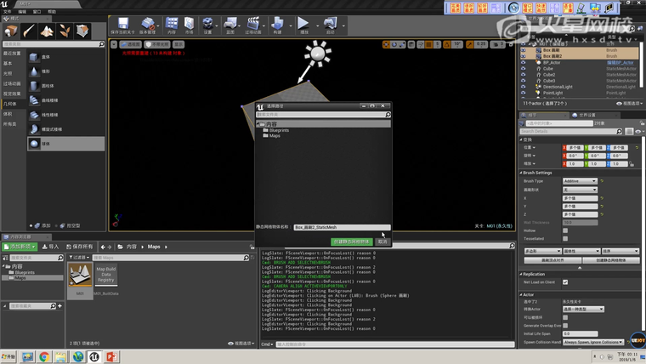The width and height of the screenshot is (646, 364).
Task: Select the Geometry category in Modes panel
Action: (x=8, y=103)
